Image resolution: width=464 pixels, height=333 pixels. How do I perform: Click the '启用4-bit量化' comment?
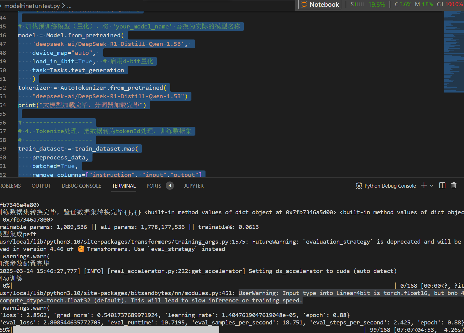coord(128,61)
